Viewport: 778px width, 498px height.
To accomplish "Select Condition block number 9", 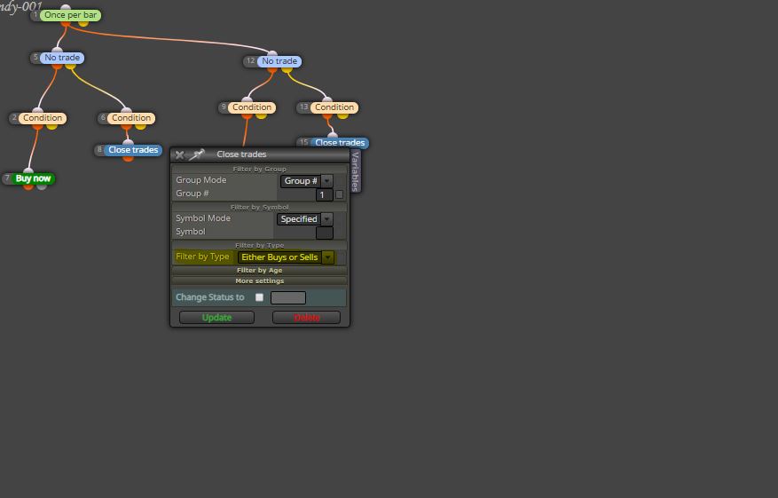I will click(x=252, y=107).
